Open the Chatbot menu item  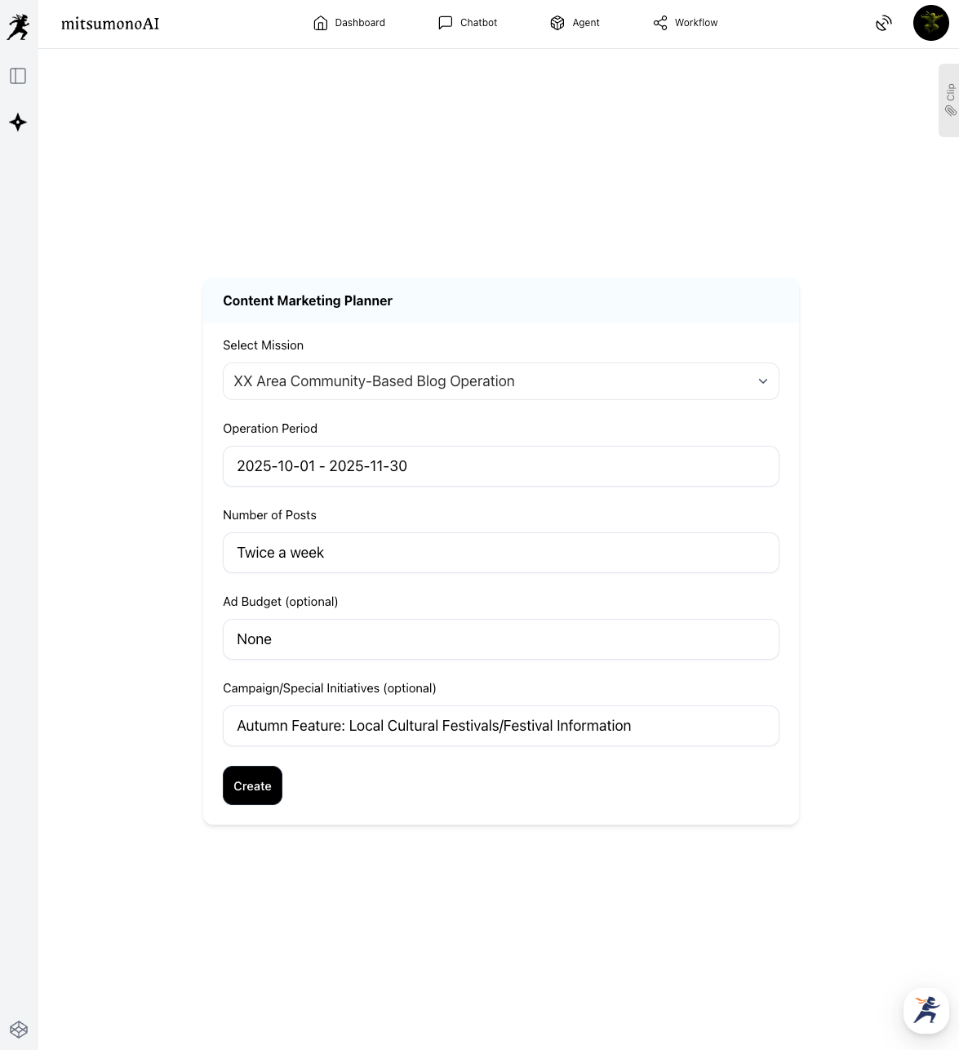tap(468, 23)
